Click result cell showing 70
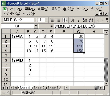The image size is (110, 96). [x=79, y=41]
